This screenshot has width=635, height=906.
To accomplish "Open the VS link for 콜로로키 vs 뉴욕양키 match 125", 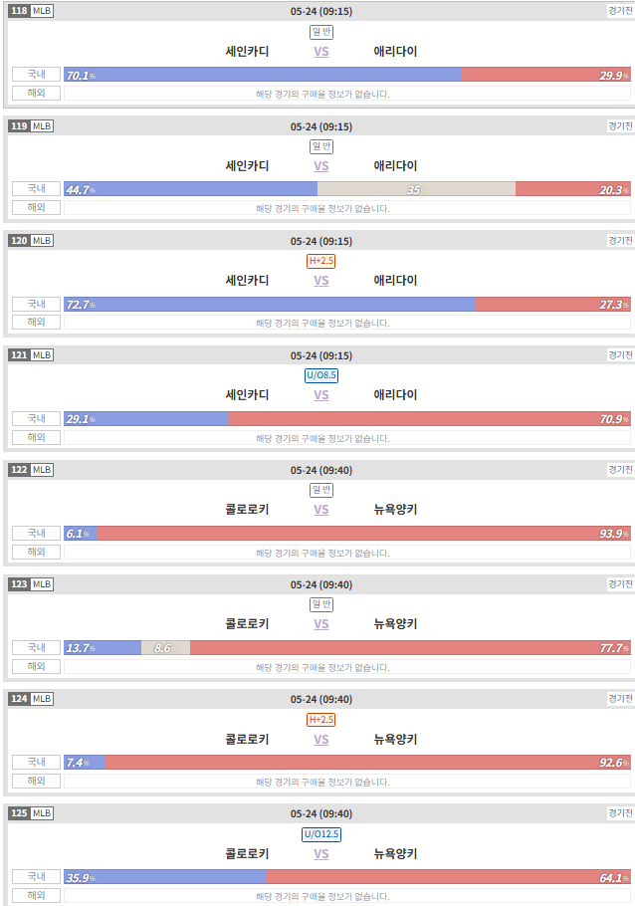I will [x=321, y=854].
